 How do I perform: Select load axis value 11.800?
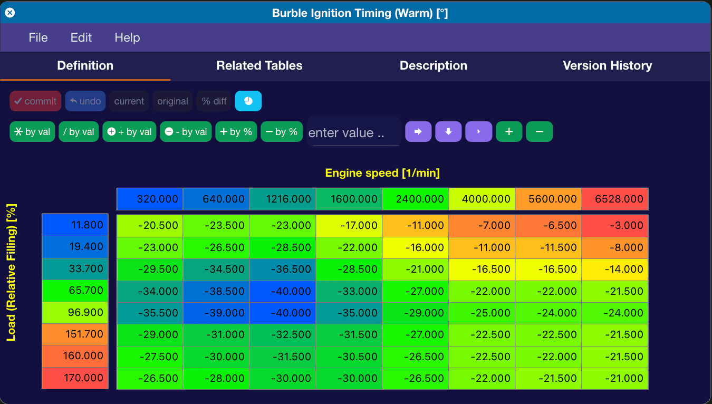(75, 225)
